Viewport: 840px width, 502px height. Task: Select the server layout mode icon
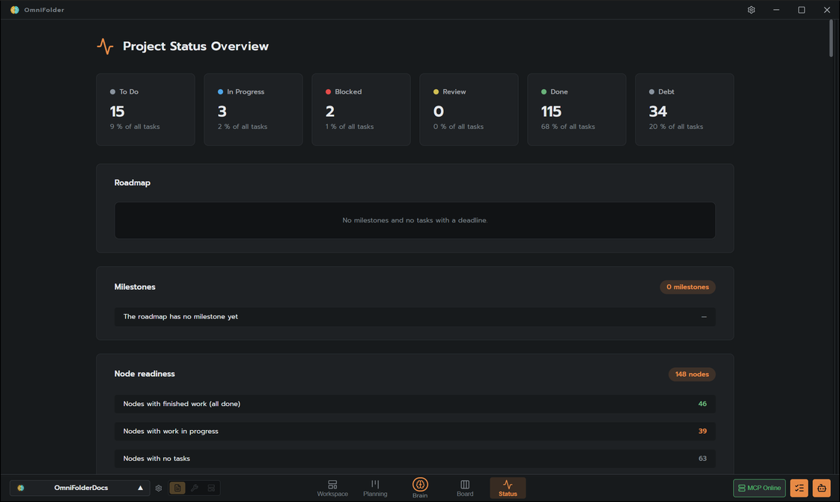[212, 488]
